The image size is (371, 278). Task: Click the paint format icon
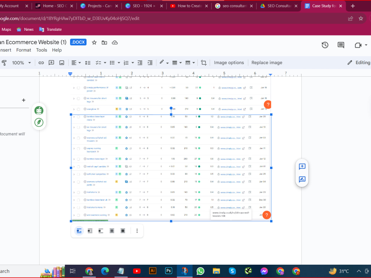[4, 63]
